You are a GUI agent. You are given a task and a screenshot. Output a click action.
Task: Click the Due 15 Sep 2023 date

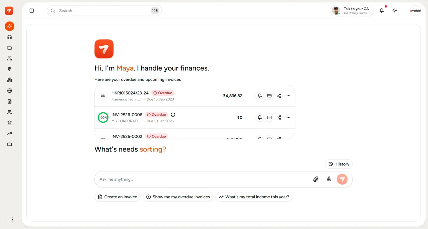click(x=160, y=99)
